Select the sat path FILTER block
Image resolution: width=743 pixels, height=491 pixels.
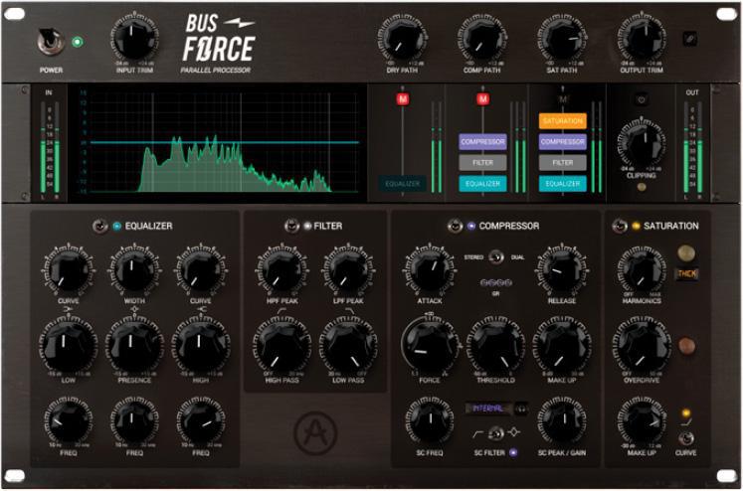tap(562, 162)
